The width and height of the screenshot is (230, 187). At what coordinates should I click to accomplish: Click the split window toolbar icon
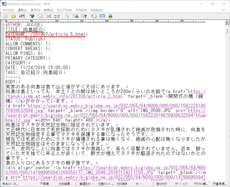[102, 16]
